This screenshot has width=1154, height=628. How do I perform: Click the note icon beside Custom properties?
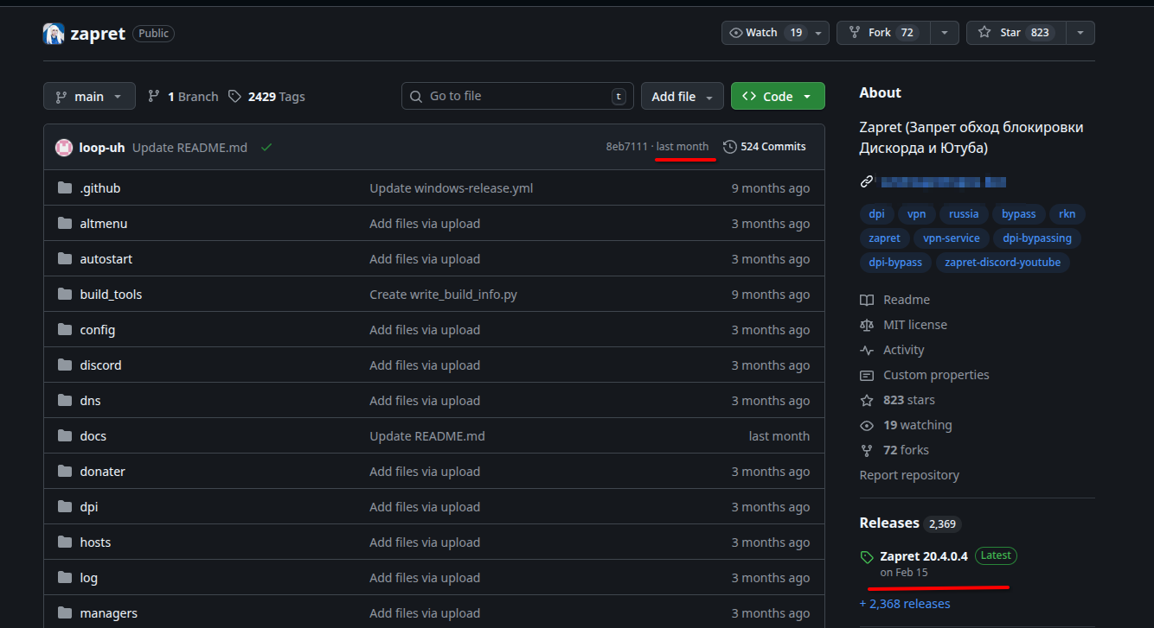coord(867,375)
